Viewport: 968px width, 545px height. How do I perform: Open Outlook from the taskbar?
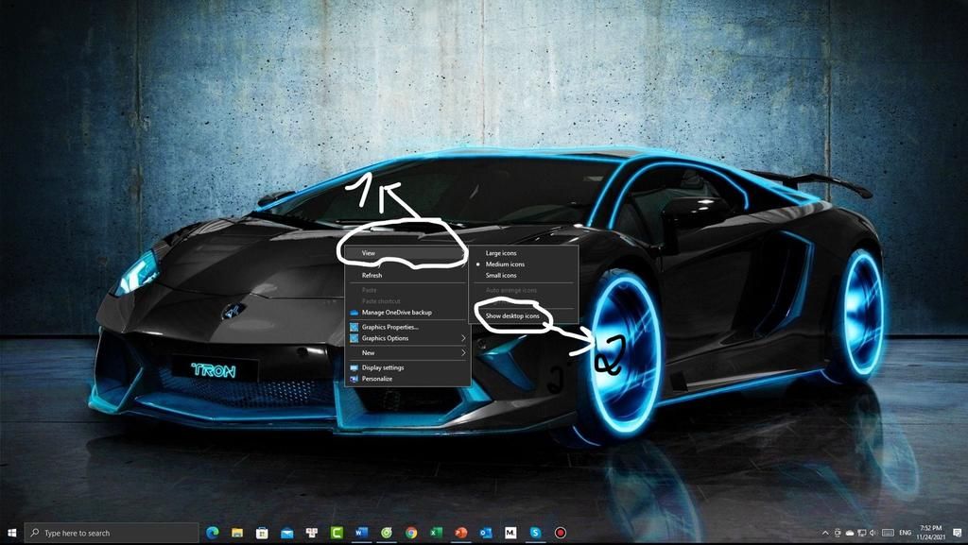click(486, 533)
